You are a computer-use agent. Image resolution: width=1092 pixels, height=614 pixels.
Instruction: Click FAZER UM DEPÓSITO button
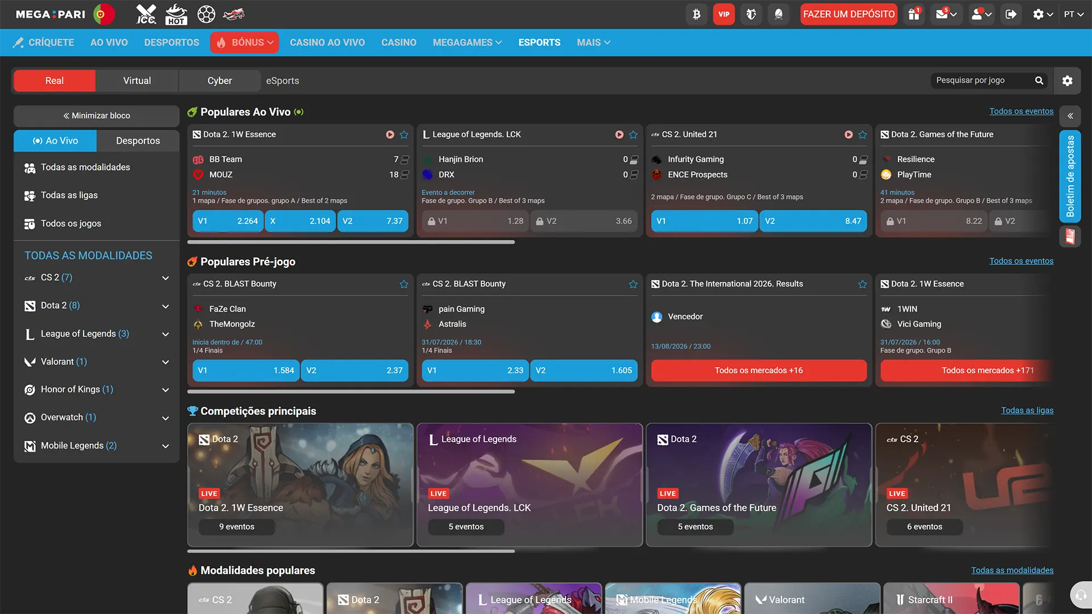(849, 14)
